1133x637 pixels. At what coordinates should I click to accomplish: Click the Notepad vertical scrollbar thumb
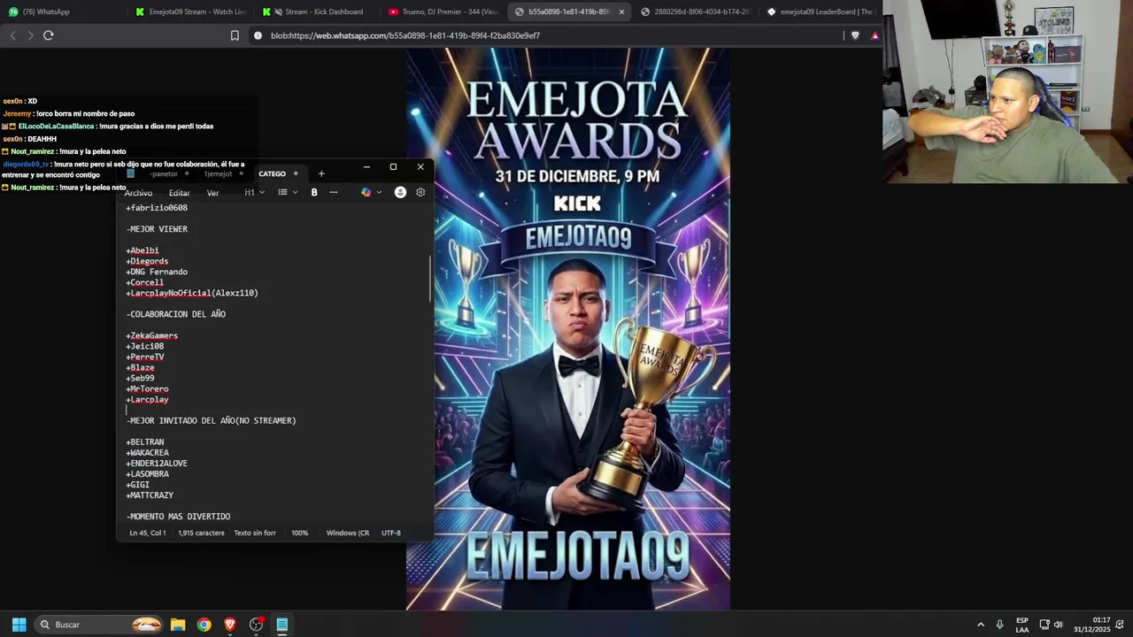coord(430,279)
